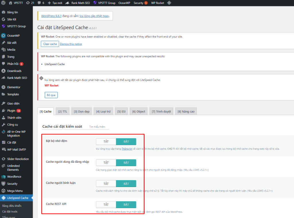Set Bật bộ nhớ đệm to TẮT

pyautogui.click(x=106, y=142)
